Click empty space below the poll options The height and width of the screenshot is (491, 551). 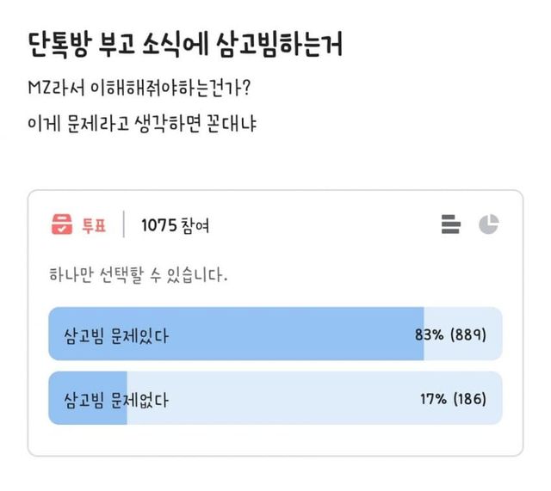point(275,440)
